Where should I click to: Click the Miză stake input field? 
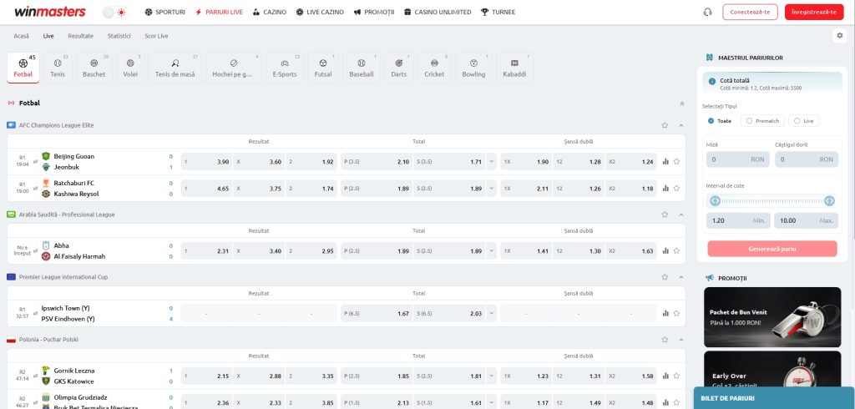click(x=738, y=159)
